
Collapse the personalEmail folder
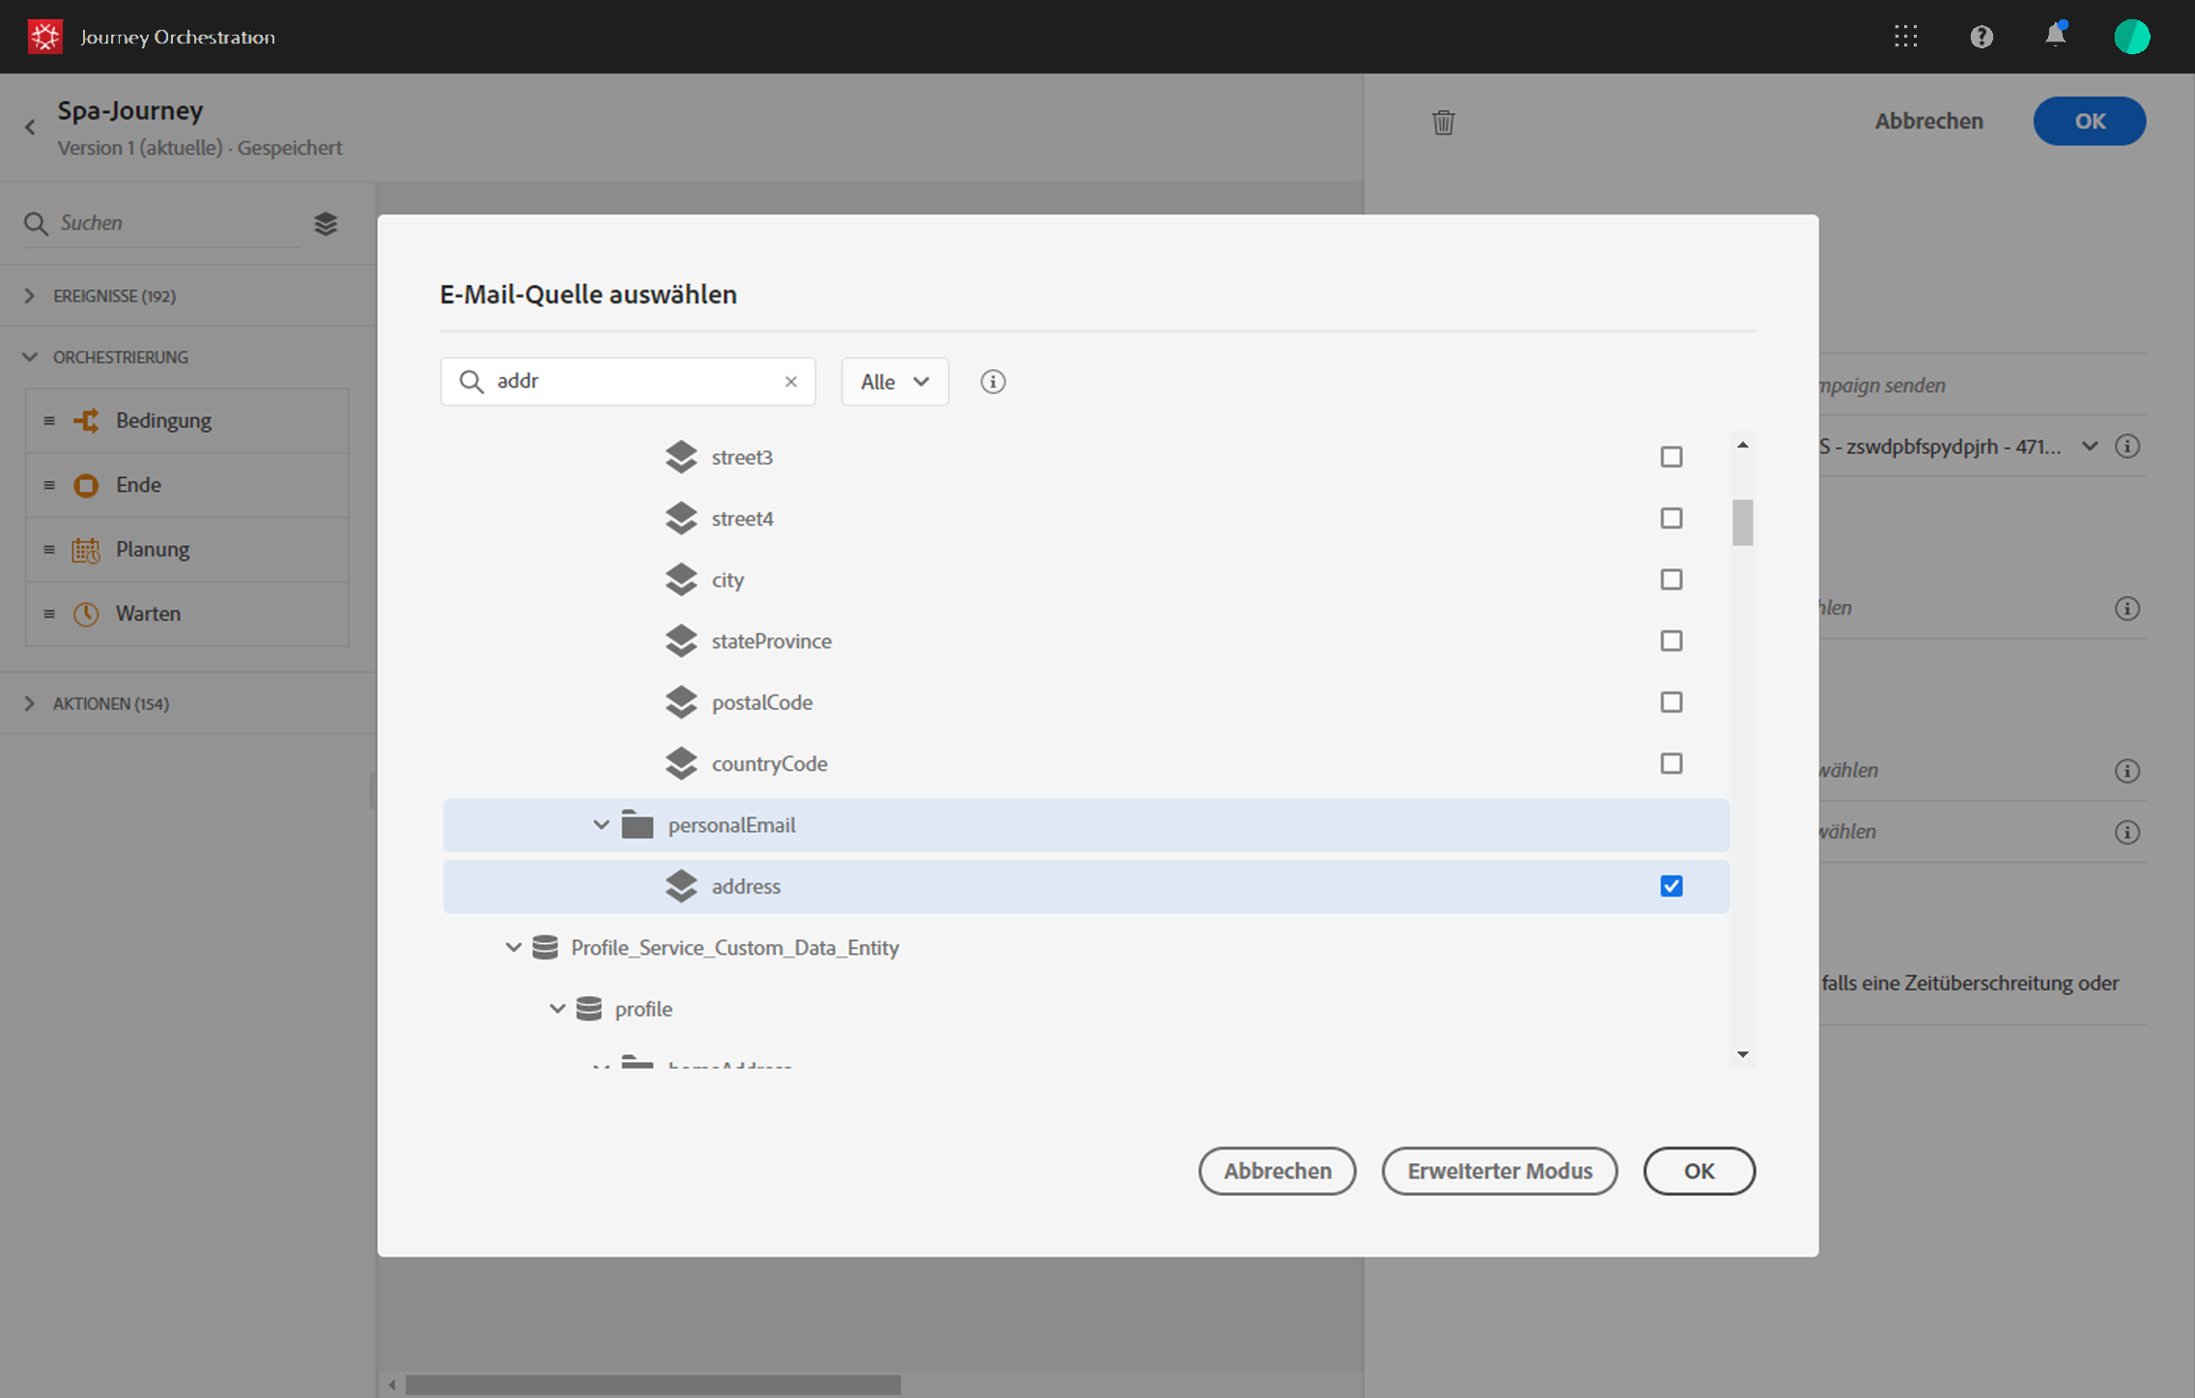pos(601,825)
